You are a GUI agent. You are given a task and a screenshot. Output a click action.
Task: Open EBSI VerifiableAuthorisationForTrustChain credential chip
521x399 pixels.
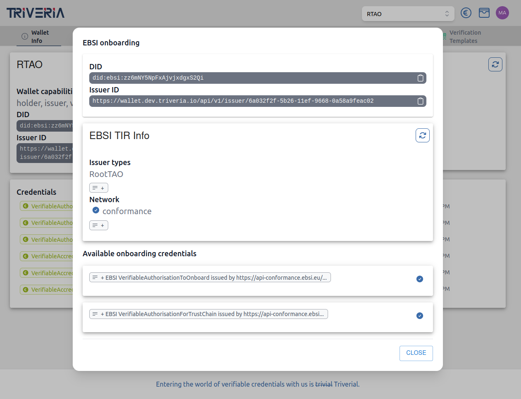point(209,314)
